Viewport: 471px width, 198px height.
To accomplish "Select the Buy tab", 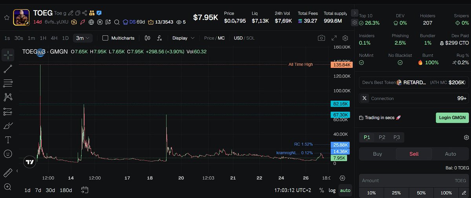I will click(377, 154).
